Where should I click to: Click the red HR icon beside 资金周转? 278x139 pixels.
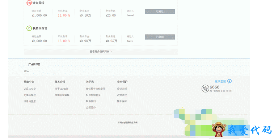(x=29, y=3)
